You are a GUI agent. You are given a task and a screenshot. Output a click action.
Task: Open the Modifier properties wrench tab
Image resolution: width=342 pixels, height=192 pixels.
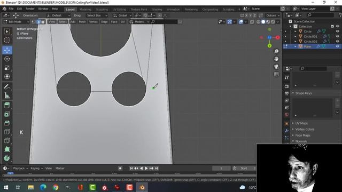[286, 131]
